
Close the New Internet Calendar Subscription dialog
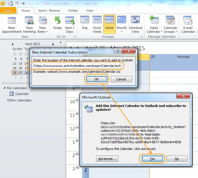pyautogui.click(x=129, y=51)
